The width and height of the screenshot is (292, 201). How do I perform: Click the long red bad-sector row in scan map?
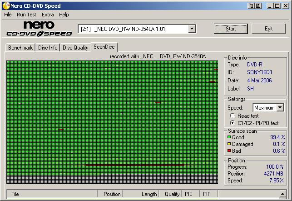[x=134, y=165]
